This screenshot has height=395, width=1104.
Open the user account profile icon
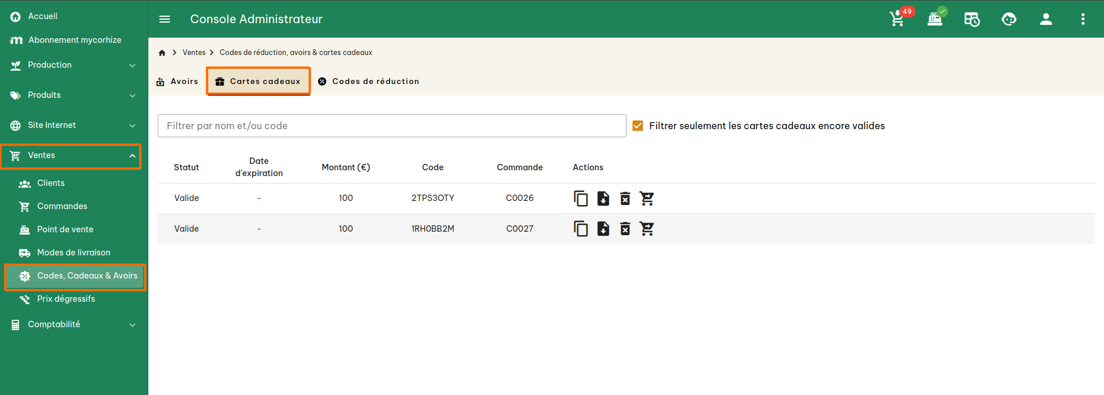coord(1046,19)
